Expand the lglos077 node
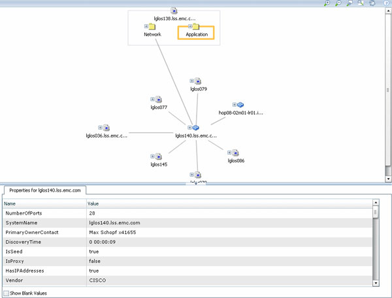 click(152, 99)
